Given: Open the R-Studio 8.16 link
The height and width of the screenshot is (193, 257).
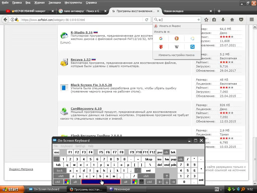Looking at the screenshot, I should pyautogui.click(x=82, y=32).
